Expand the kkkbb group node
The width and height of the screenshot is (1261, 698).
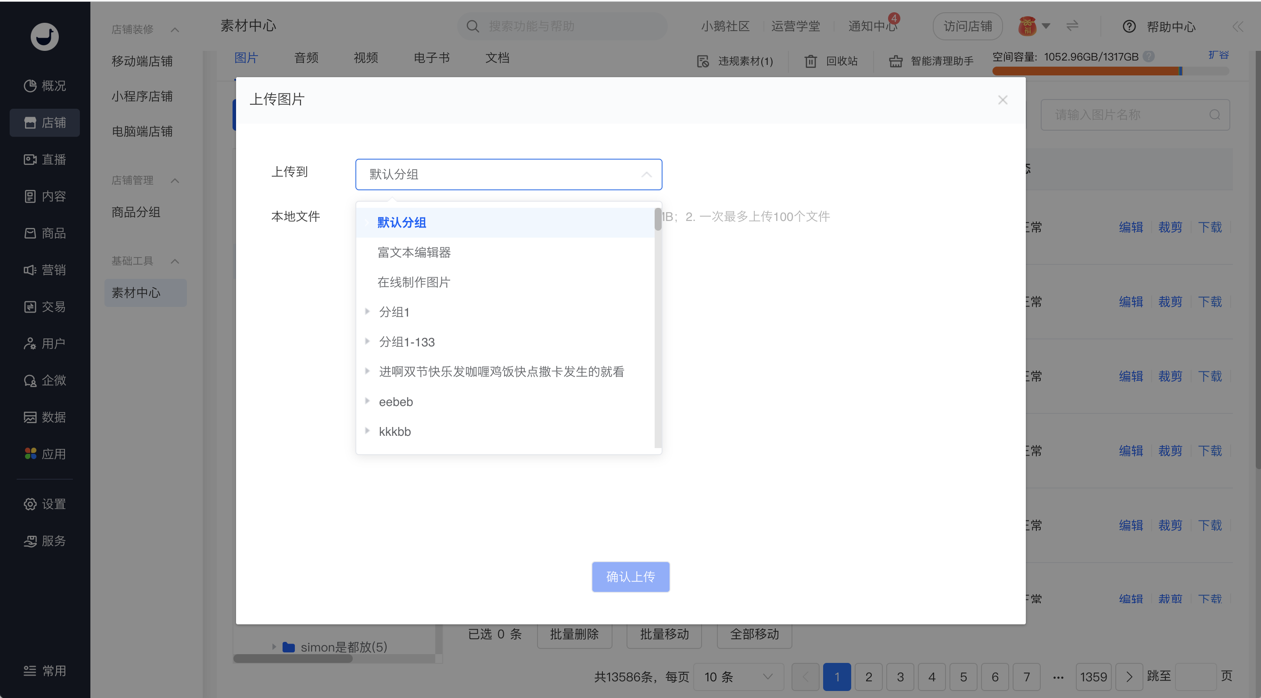point(367,431)
